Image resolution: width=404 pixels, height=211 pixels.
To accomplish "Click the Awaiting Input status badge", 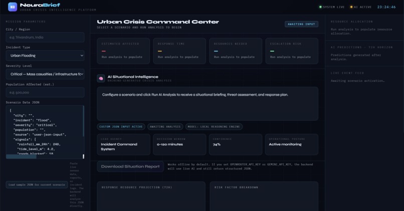I will pos(301,24).
